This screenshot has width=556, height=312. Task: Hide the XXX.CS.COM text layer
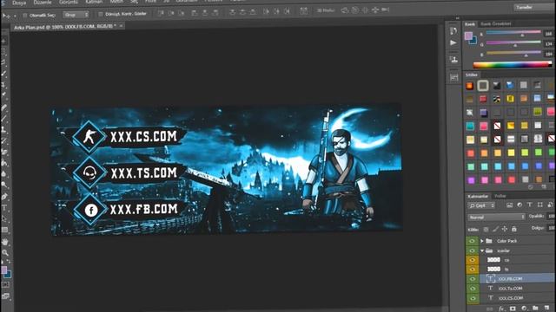pos(472,298)
